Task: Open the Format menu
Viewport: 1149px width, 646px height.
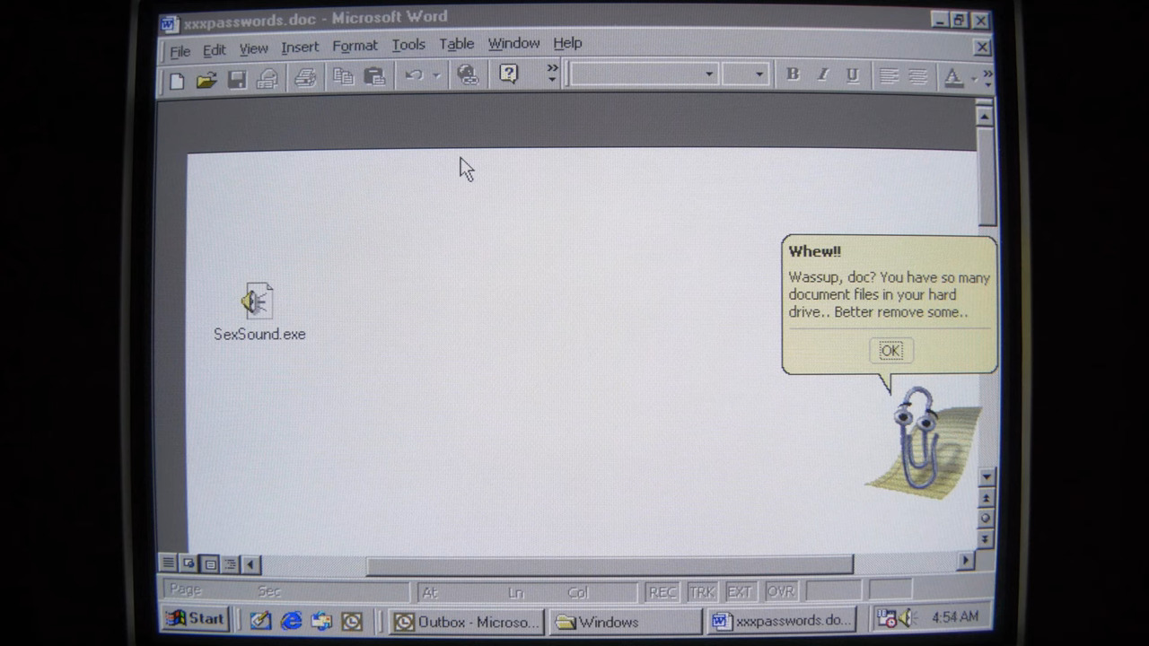Action: (355, 46)
